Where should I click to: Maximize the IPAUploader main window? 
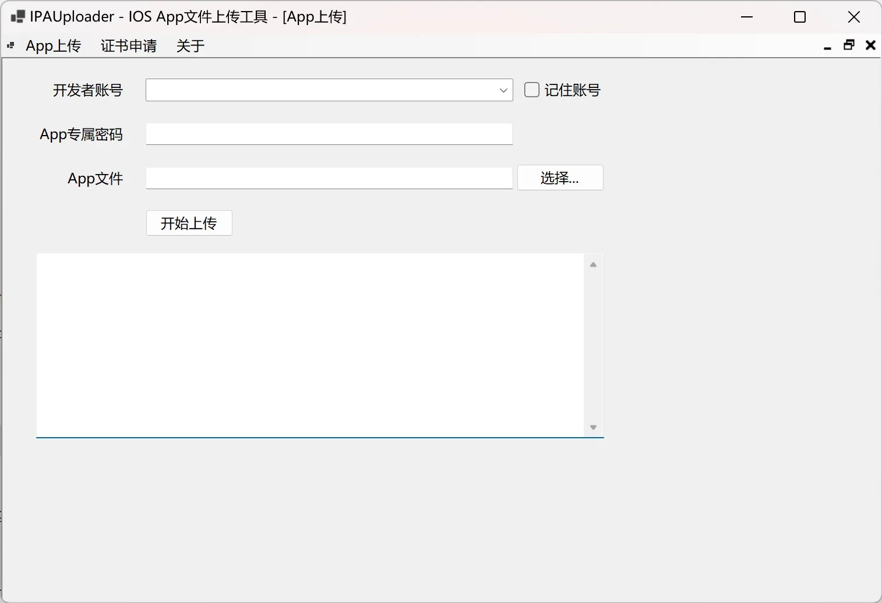point(800,17)
